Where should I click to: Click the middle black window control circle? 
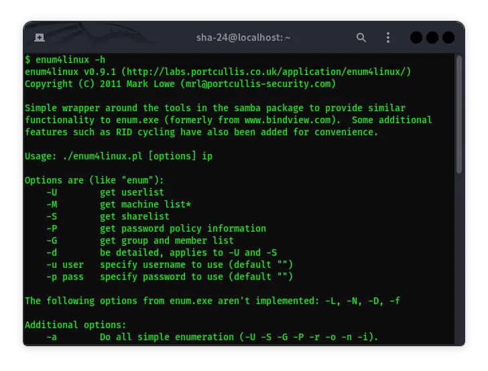pyautogui.click(x=432, y=38)
